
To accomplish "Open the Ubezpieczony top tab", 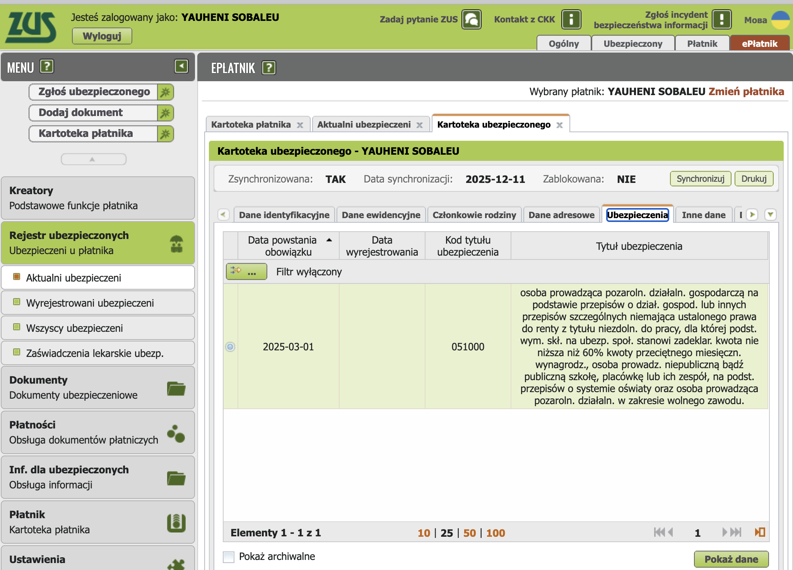I will (633, 44).
